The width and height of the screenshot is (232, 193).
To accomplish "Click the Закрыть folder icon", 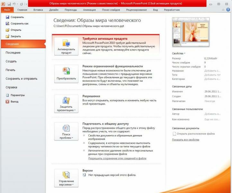I will point(7,36).
